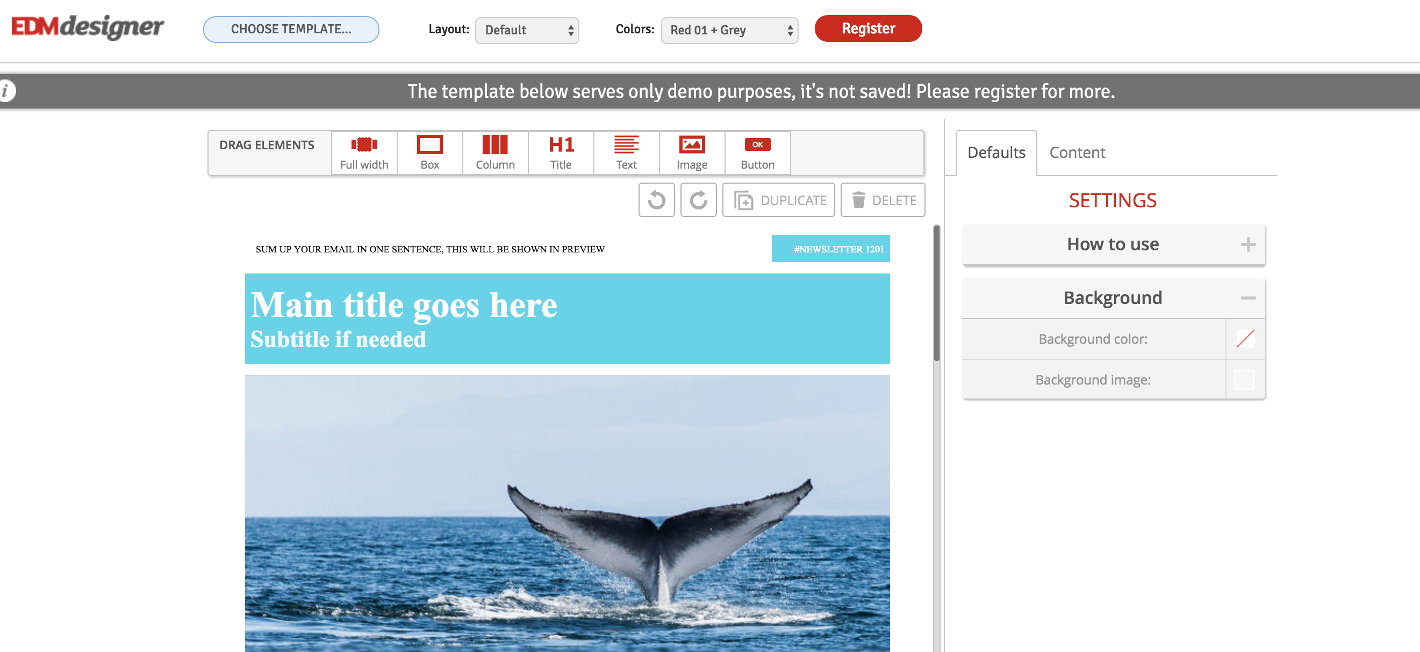Select the Text element icon
The height and width of the screenshot is (652, 1420).
coord(626,146)
